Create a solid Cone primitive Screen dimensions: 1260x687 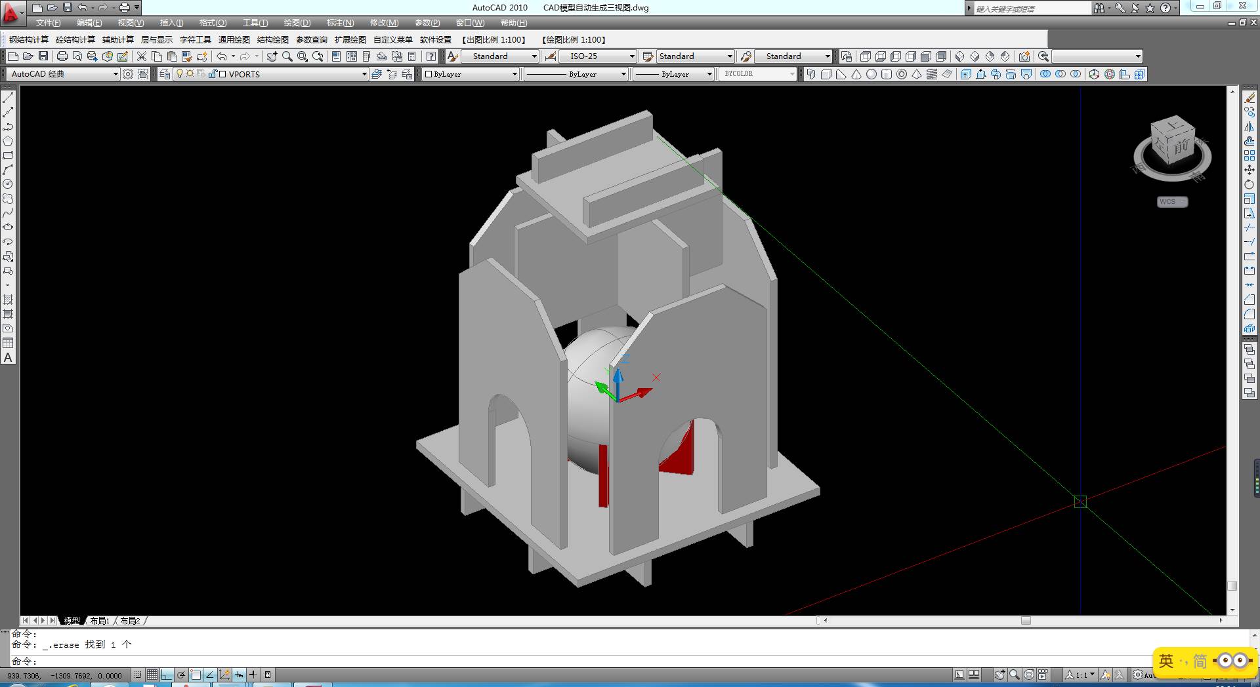point(856,74)
